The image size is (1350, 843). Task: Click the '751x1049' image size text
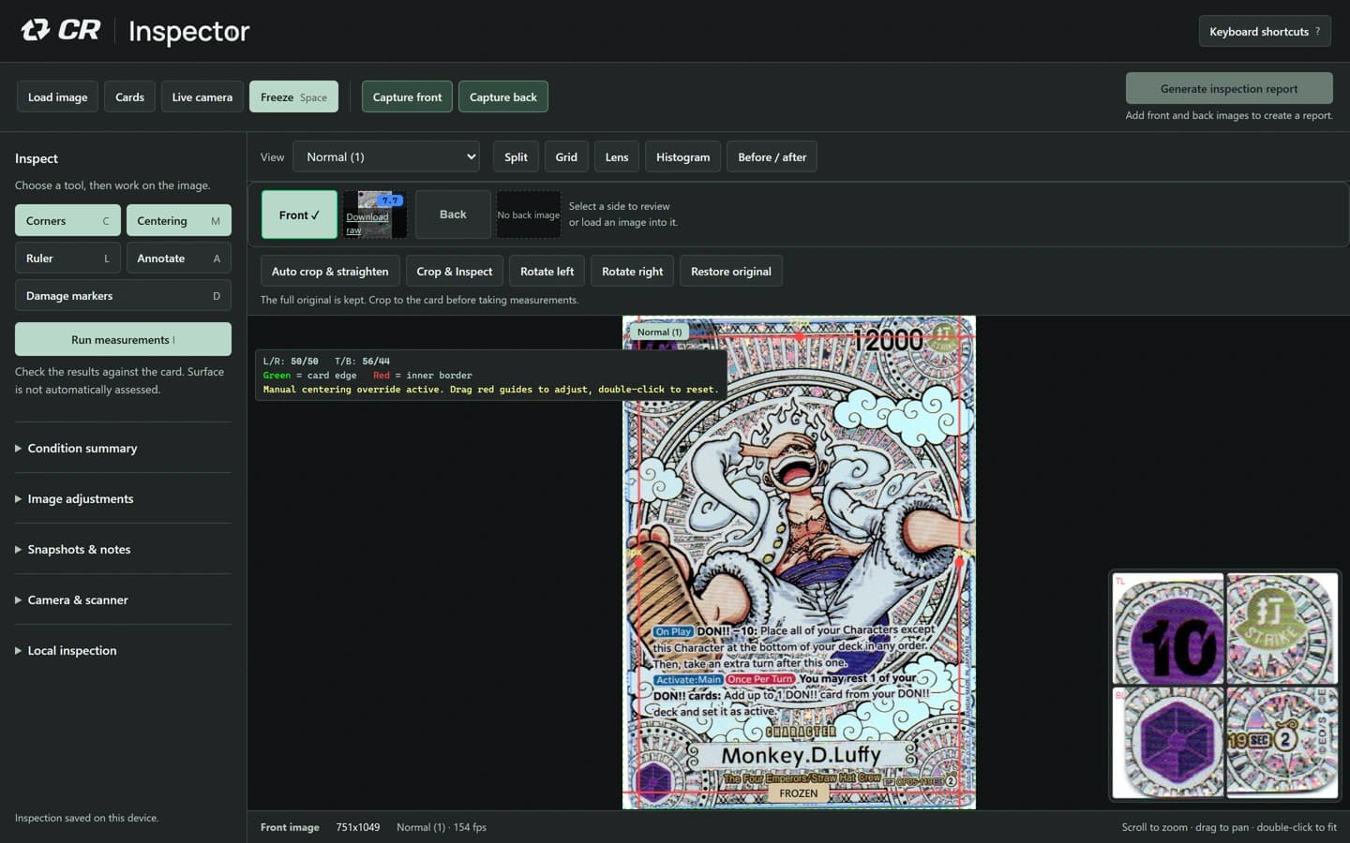coord(358,827)
